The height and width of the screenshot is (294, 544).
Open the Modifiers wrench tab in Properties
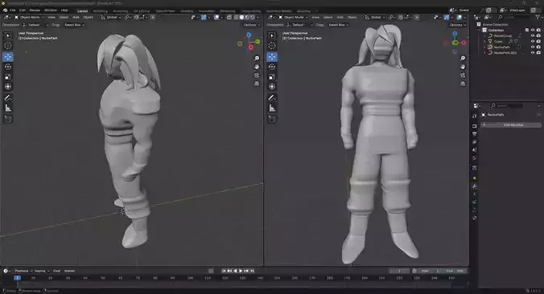coord(474,186)
